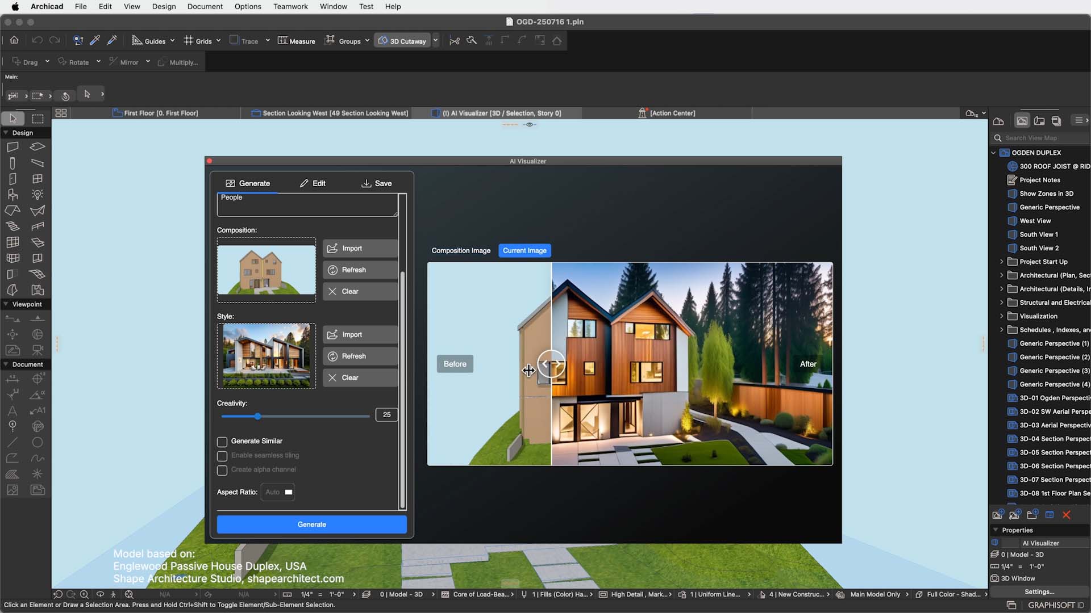Expand the Project Start Up folder
This screenshot has height=613, width=1091.
point(1002,262)
